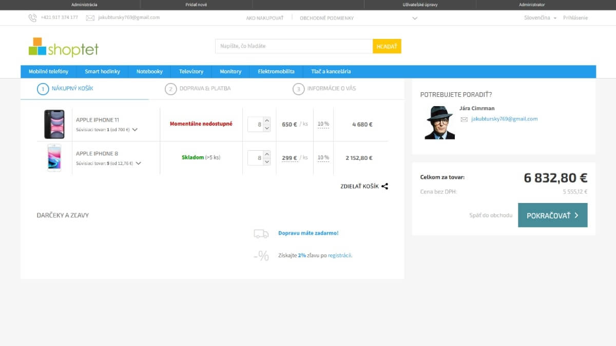The height and width of the screenshot is (346, 616).
Task: Click the 299 € unit price for iPhone 8
Action: [x=290, y=158]
